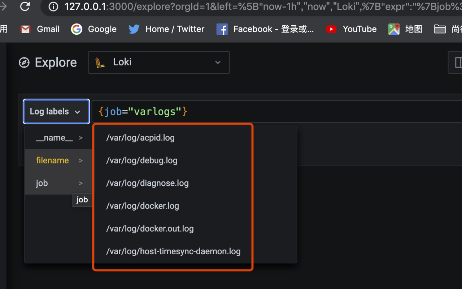The image size is (462, 289).
Task: Open the Twitter Home bookmark
Action: coord(166,29)
